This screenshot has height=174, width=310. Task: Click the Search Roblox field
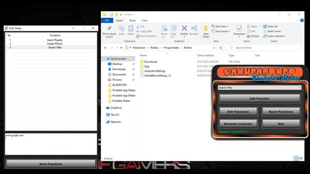pyautogui.click(x=264, y=48)
